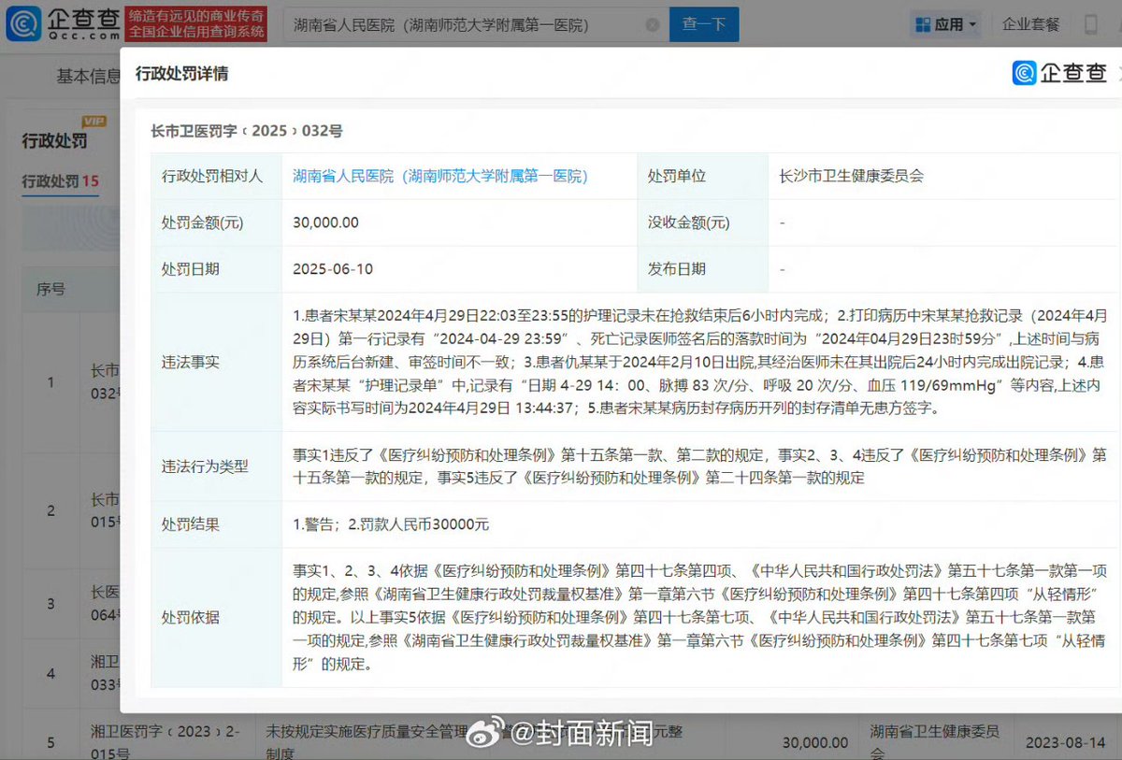Open the 企业套餐 link

pyautogui.click(x=1031, y=24)
